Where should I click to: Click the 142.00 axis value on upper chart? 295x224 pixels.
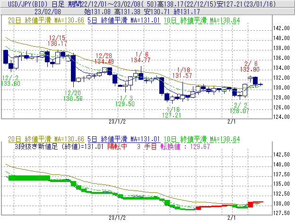tap(281, 28)
